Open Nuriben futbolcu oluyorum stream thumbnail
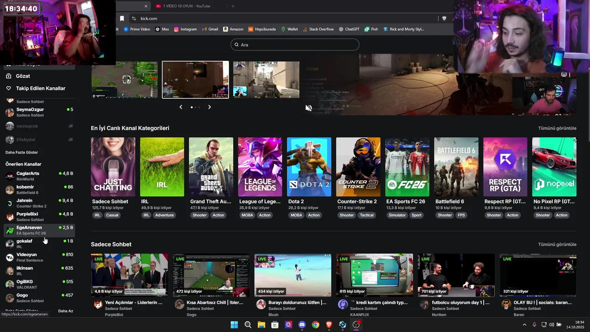The image size is (590, 332). point(456,275)
